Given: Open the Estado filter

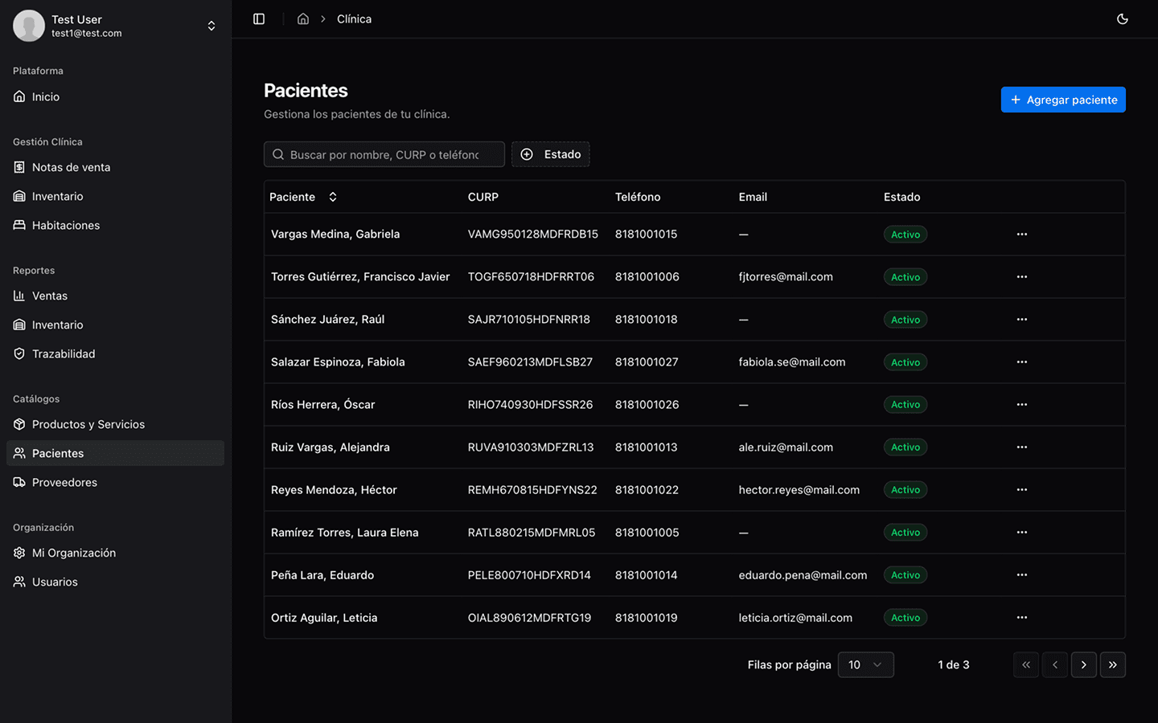Looking at the screenshot, I should click(551, 154).
